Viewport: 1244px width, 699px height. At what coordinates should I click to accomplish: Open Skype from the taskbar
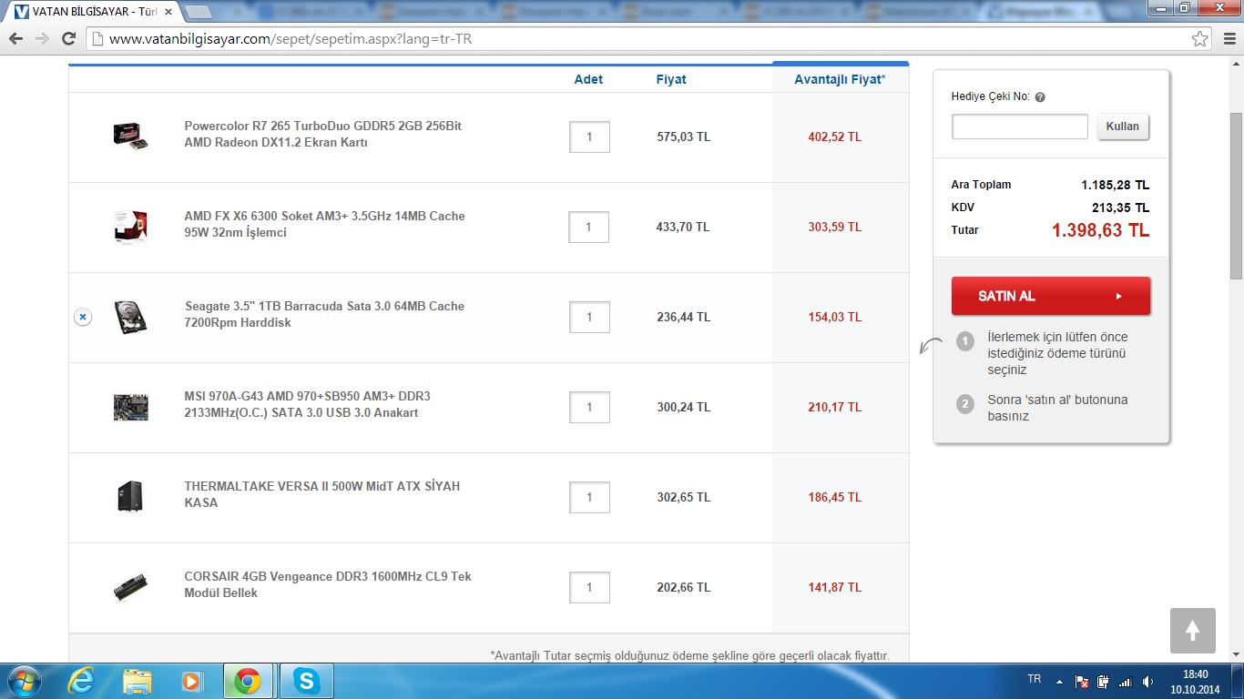point(306,681)
